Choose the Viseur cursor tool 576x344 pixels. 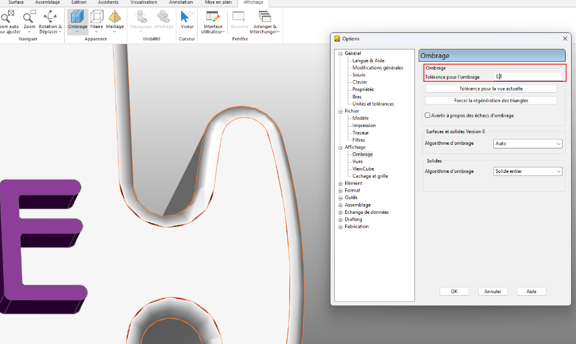pyautogui.click(x=187, y=17)
